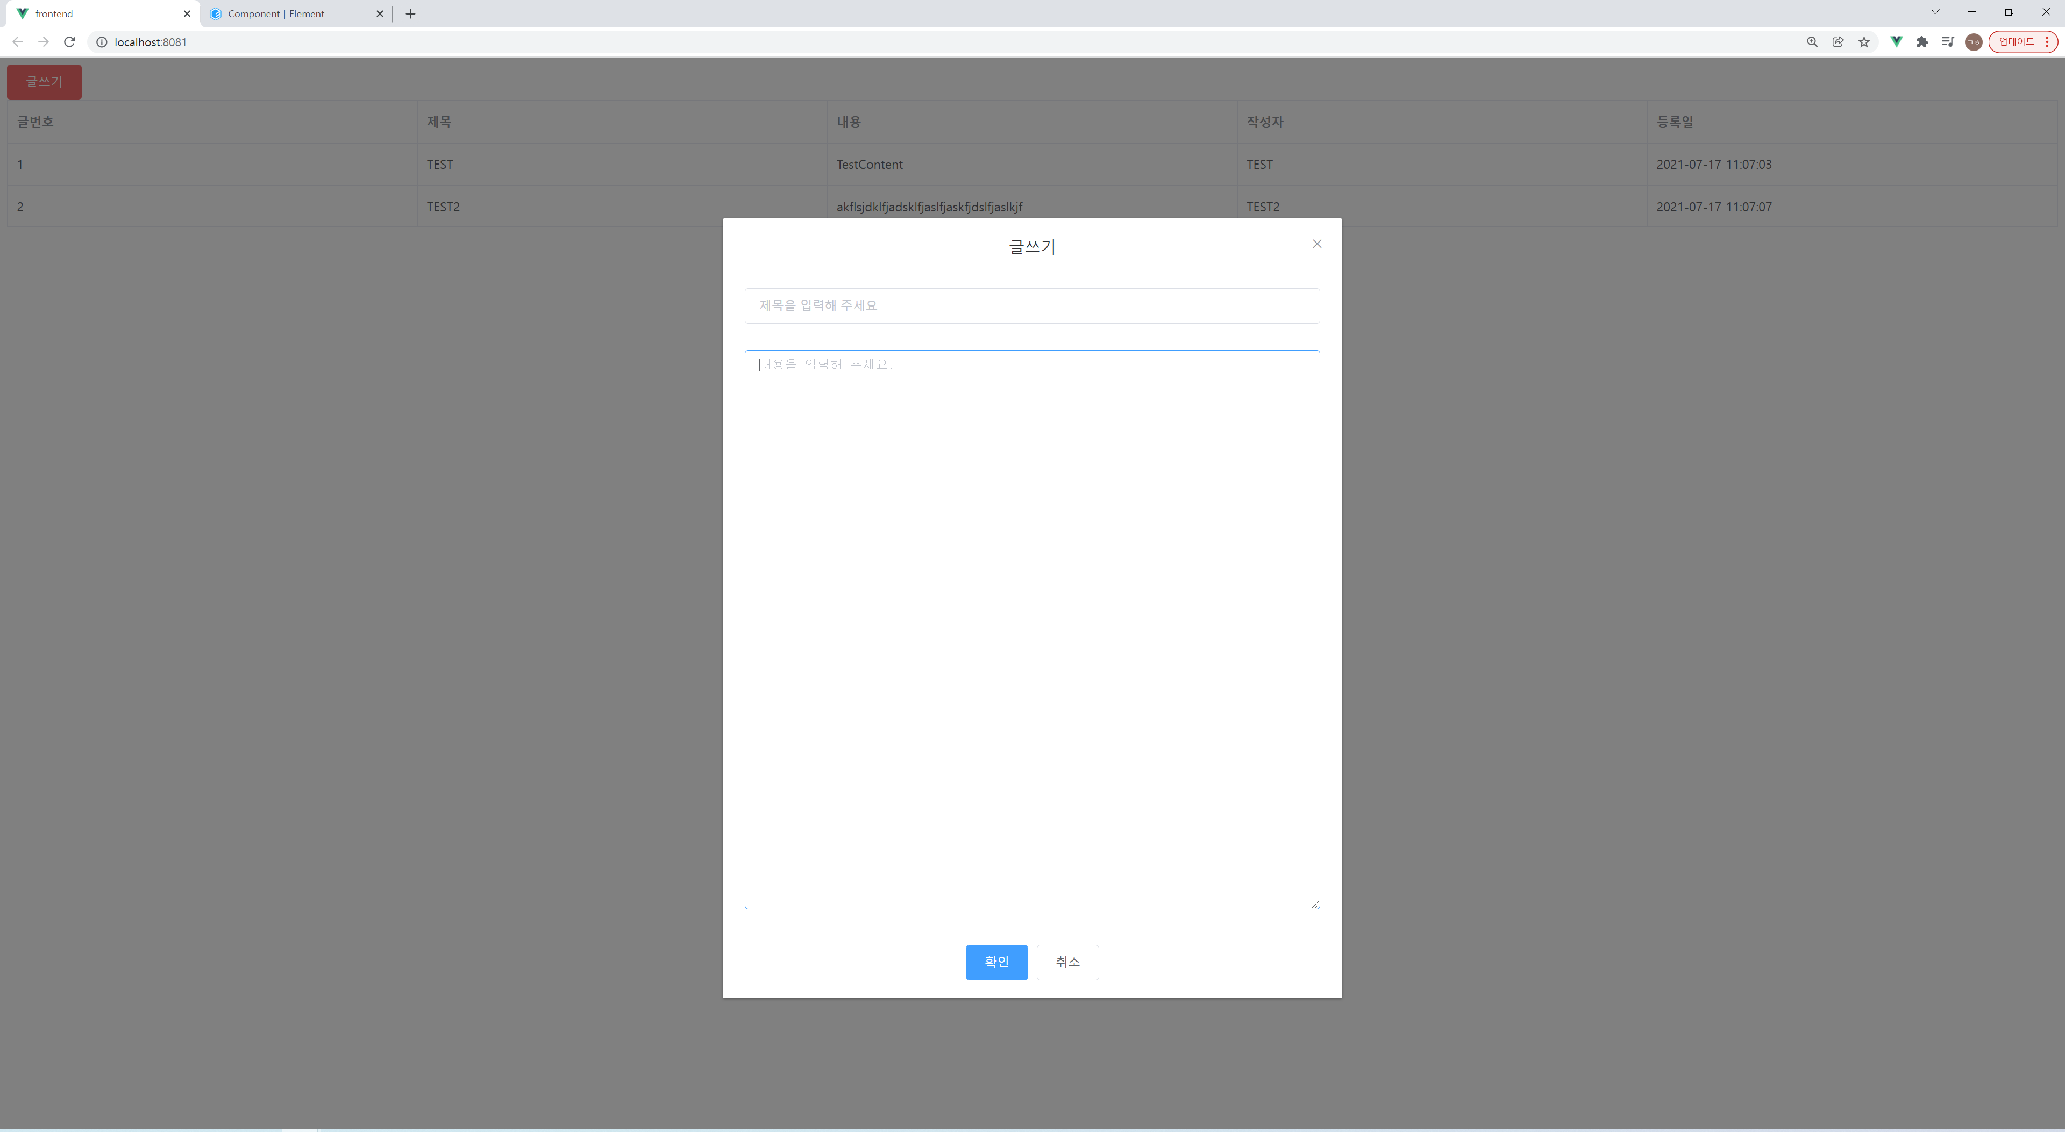
Task: Click the 업데이트 browser update button
Action: pos(2017,42)
